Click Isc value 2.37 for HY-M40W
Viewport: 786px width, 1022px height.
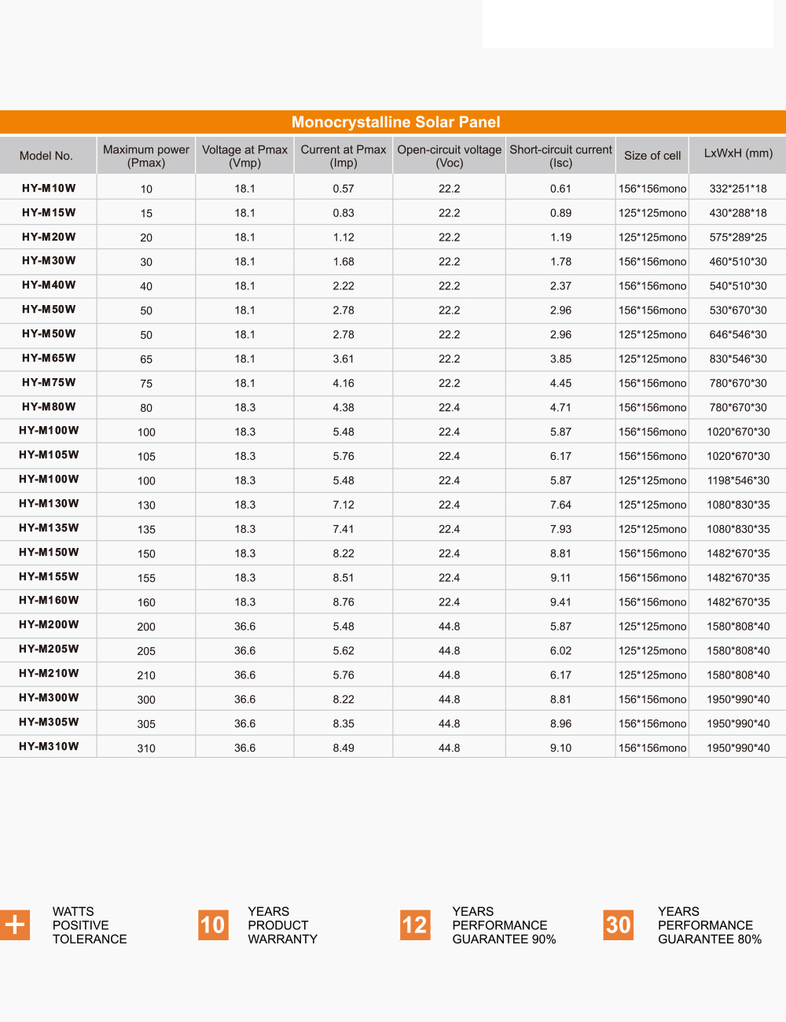coord(561,286)
